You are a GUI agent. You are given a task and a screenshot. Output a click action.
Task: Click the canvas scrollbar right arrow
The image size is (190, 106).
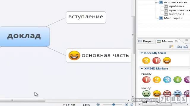[129, 100]
